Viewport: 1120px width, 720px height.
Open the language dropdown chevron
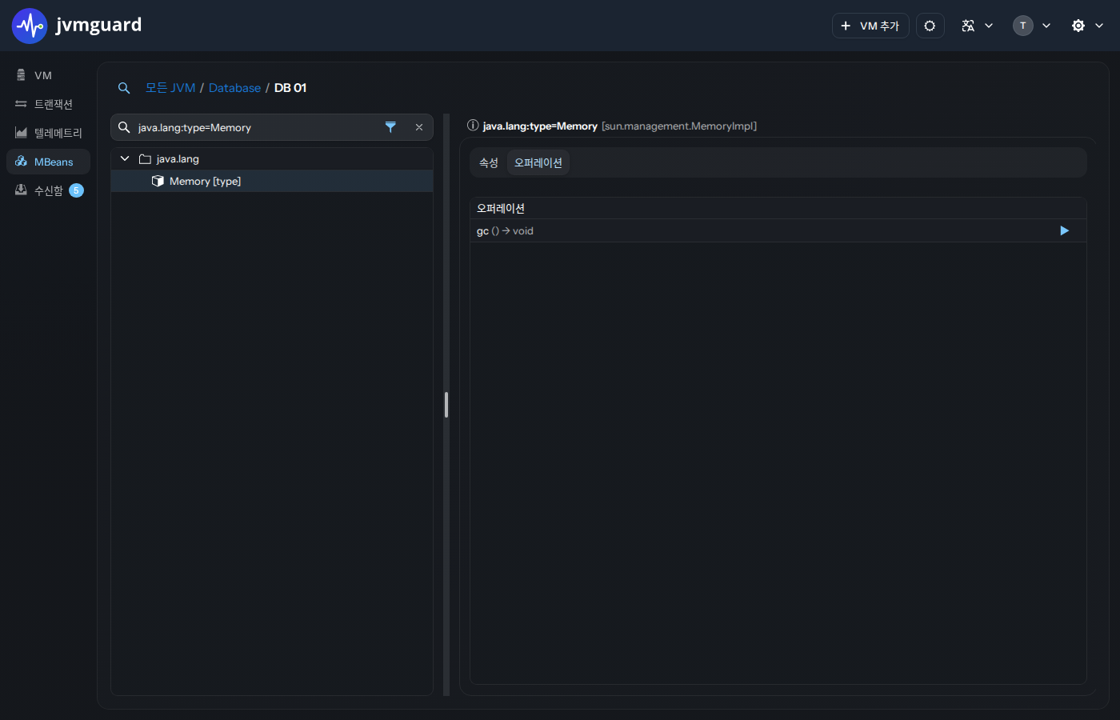point(989,26)
